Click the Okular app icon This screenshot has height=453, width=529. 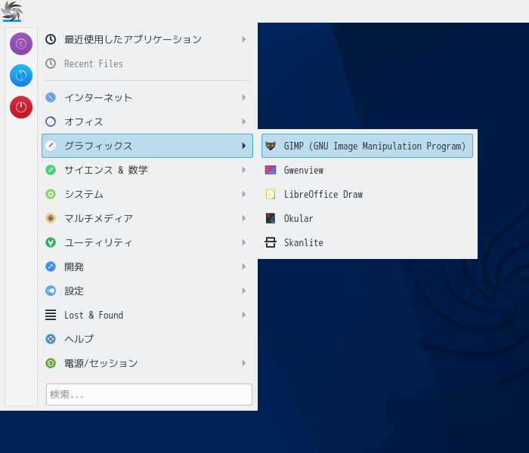271,218
